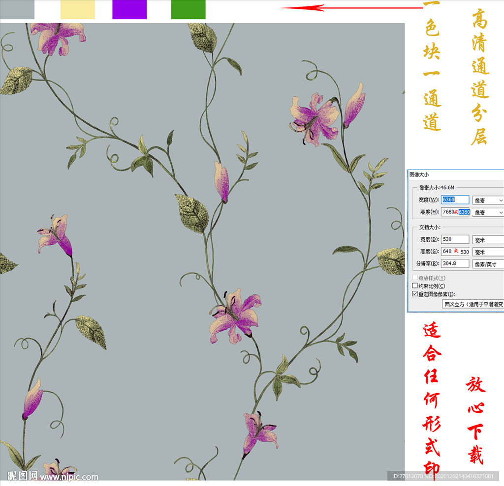504x486 pixels.
Task: Click the document width field showing 530
Action: pyautogui.click(x=455, y=239)
